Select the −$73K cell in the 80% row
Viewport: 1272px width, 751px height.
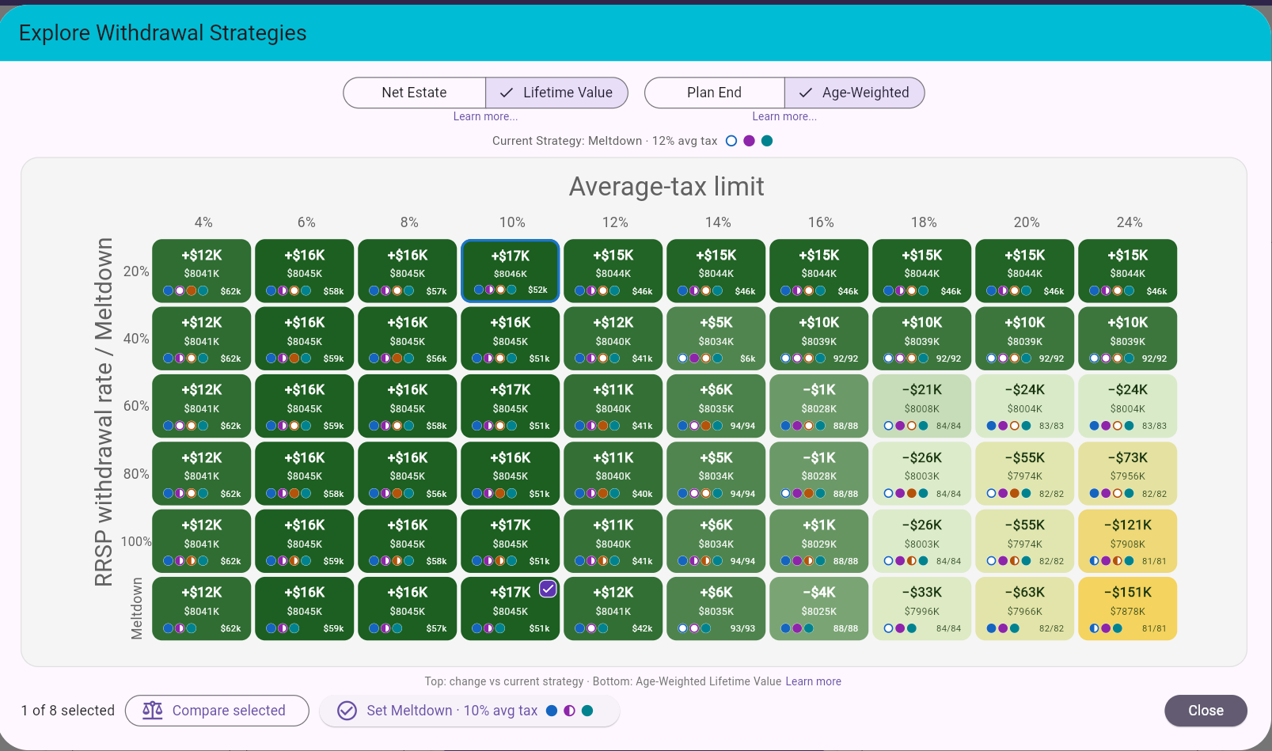pos(1128,473)
